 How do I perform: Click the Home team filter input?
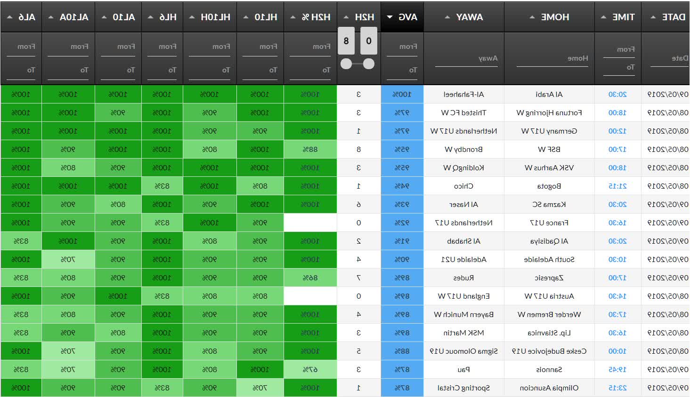(x=552, y=59)
